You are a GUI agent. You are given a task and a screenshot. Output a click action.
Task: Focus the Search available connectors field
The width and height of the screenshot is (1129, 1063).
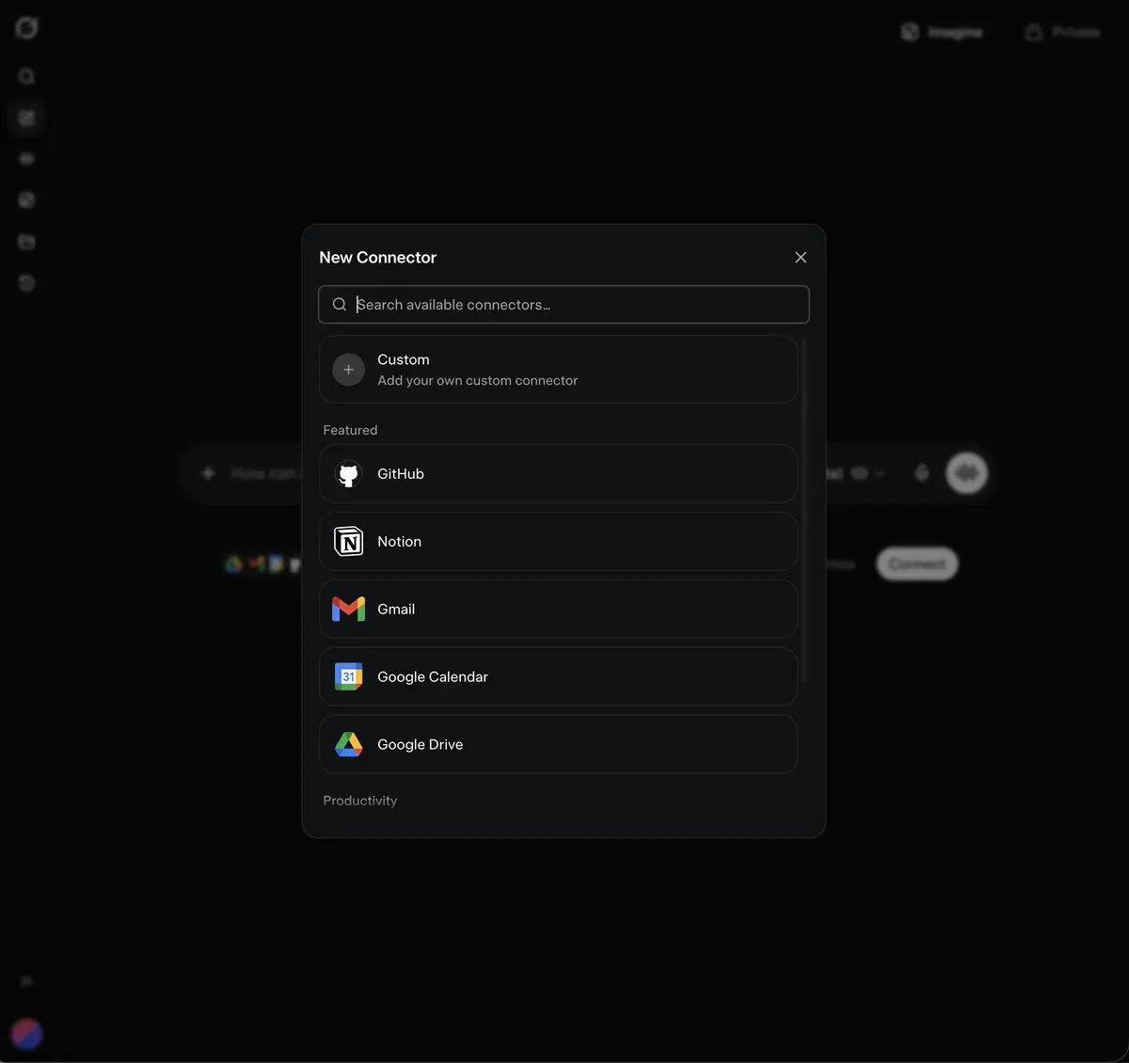564,305
